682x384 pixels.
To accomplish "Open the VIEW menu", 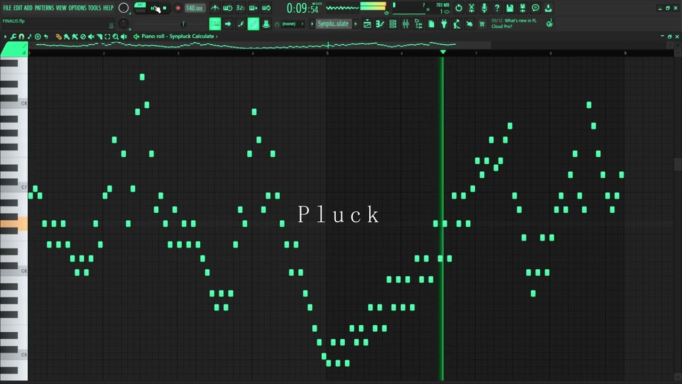I will tap(61, 8).
